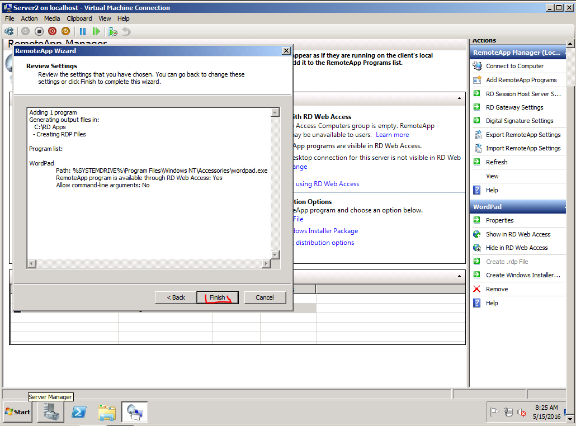Viewport: 576px width, 426px height.
Task: Click the Checkpoint toolbar icon
Action: [x=113, y=31]
